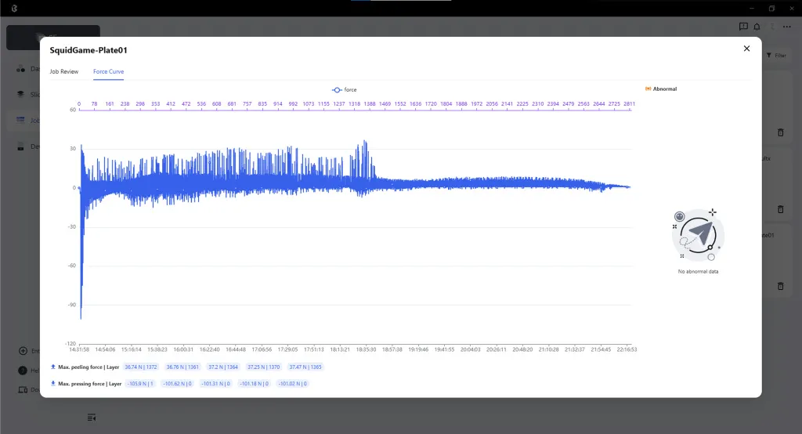The image size is (802, 434).
Task: Delete the first job with trash icon
Action: (780, 132)
